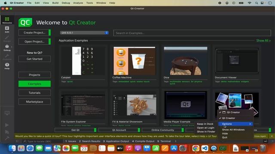This screenshot has width=275, height=154.
Task: Open Wi-Fi status in the menu bar
Action: [x=249, y=3]
